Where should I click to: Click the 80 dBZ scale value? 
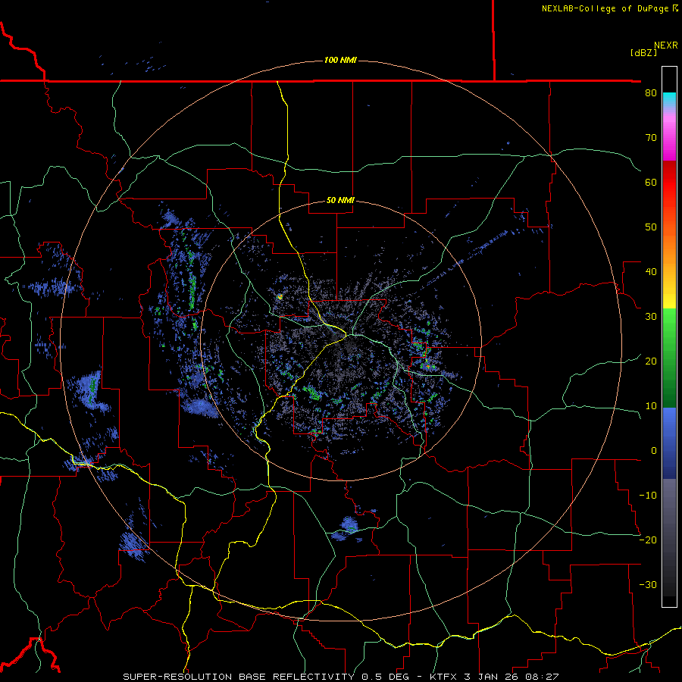click(x=651, y=93)
